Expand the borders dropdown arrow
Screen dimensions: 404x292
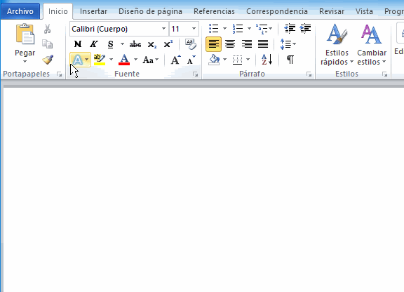click(x=248, y=60)
